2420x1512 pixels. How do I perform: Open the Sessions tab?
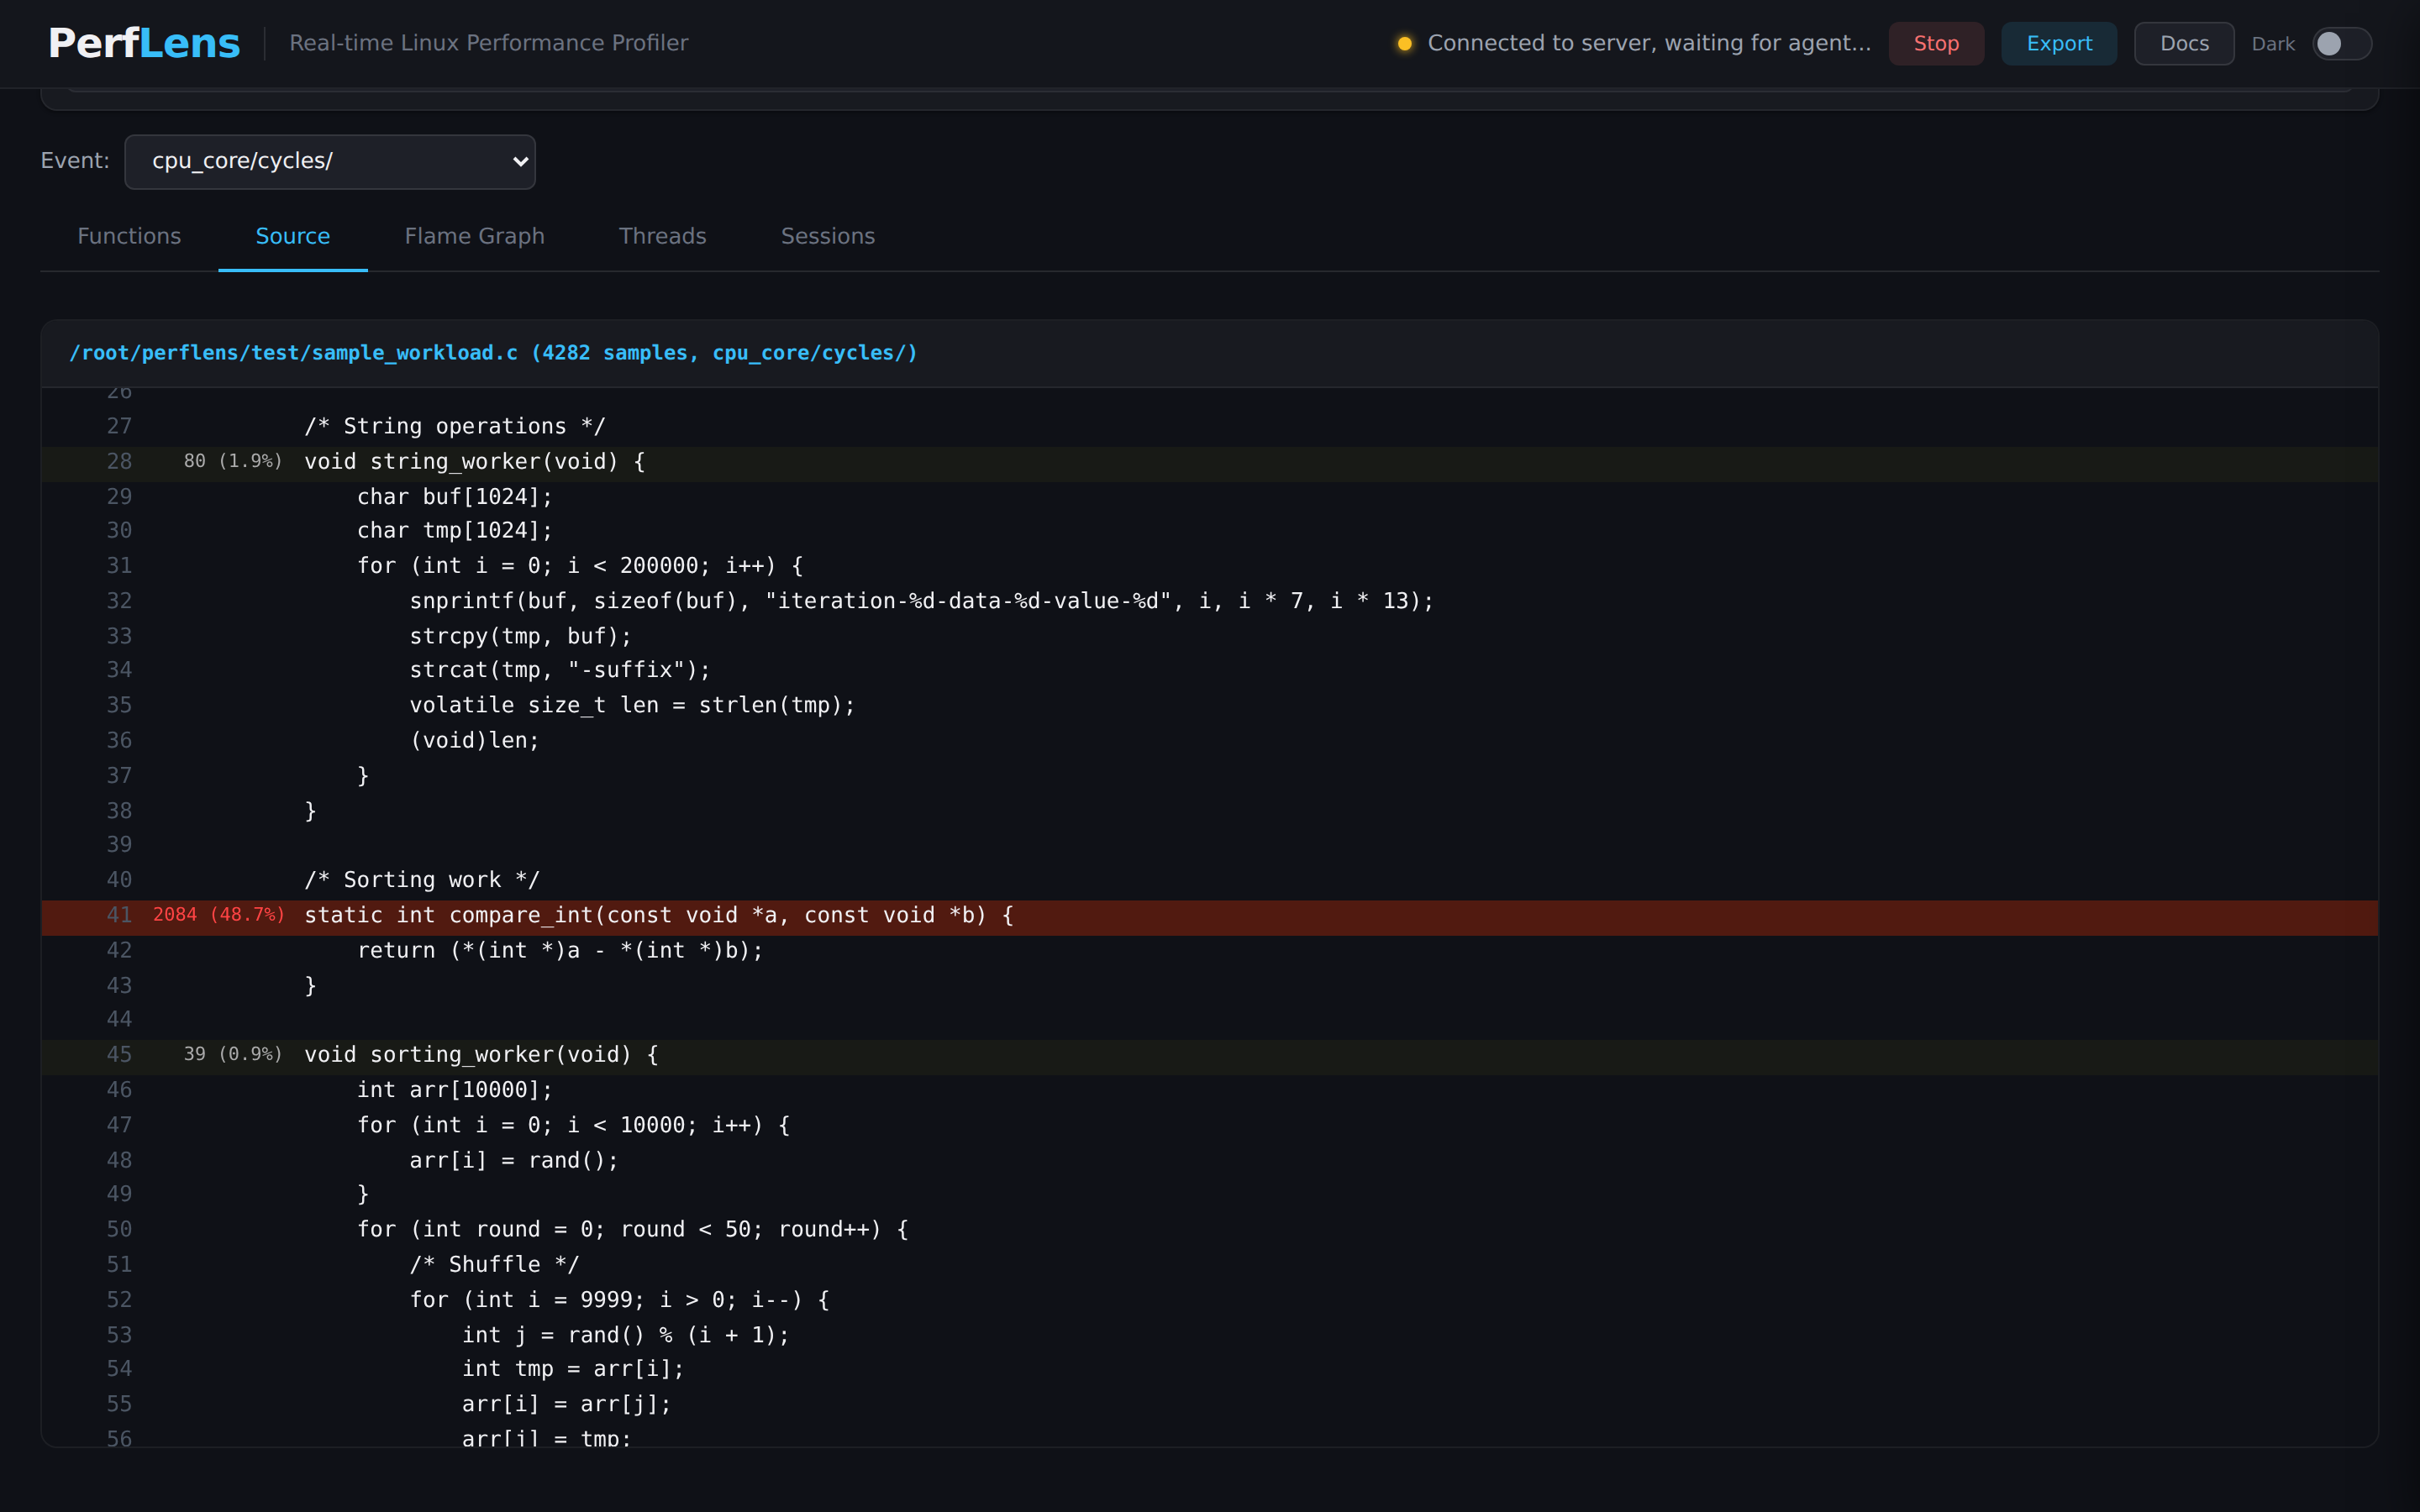point(828,236)
